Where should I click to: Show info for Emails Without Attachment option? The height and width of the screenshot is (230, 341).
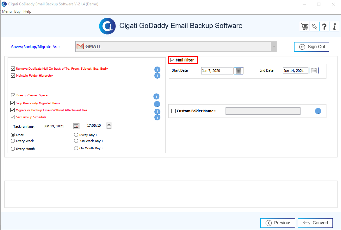pyautogui.click(x=157, y=112)
